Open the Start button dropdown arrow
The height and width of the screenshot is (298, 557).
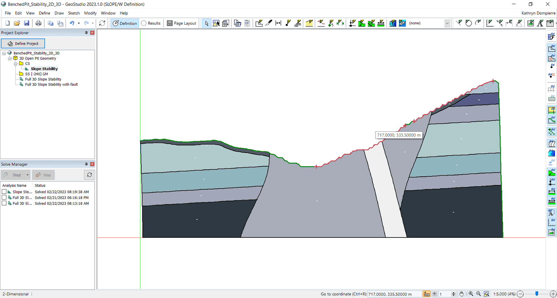[x=28, y=175]
